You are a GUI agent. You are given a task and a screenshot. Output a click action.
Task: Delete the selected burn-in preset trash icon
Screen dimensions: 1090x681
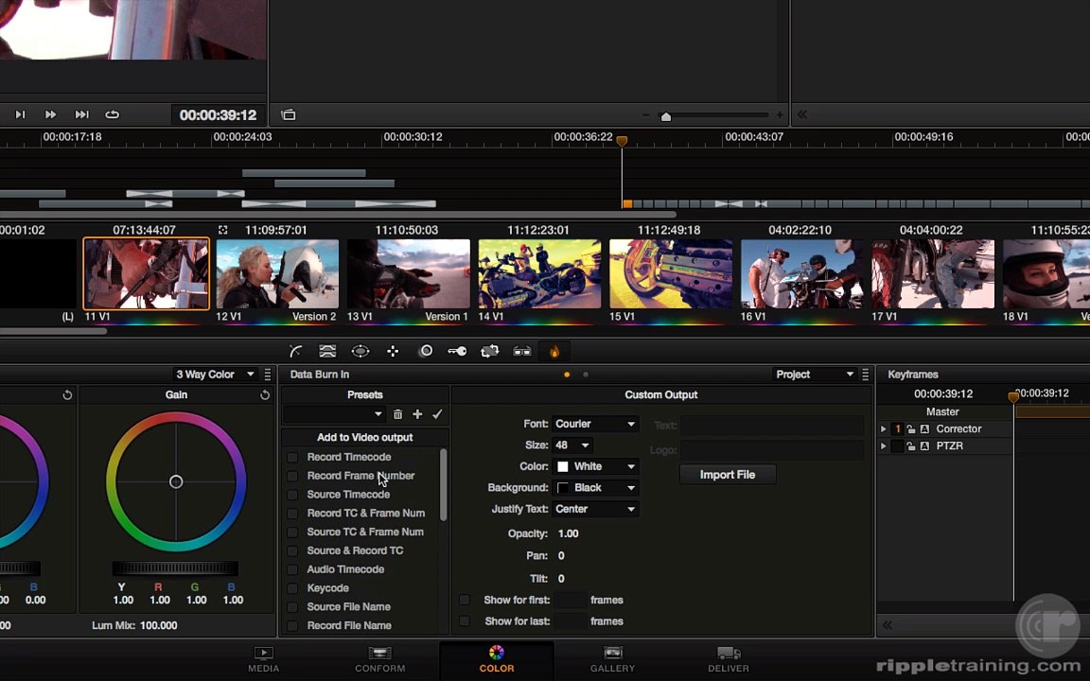397,414
